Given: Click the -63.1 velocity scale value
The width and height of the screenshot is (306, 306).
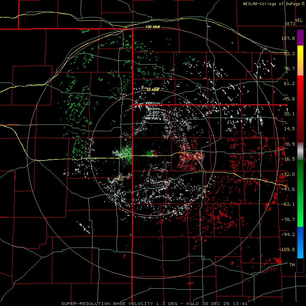Looking at the screenshot, I should [x=288, y=204].
